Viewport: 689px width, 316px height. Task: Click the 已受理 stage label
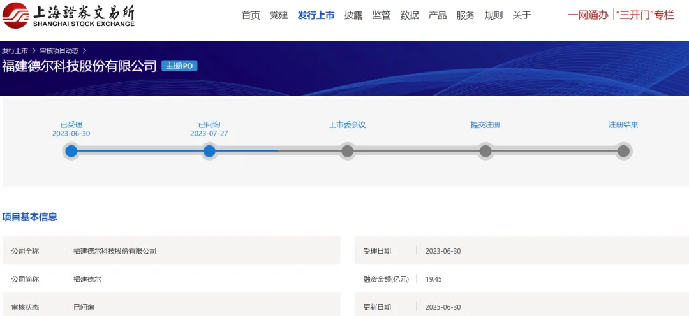[71, 125]
